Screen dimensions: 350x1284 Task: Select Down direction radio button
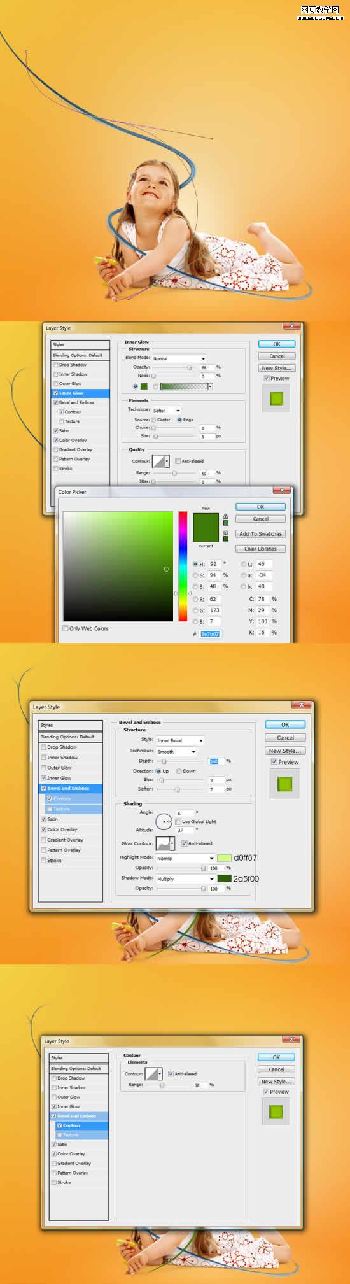point(178,771)
